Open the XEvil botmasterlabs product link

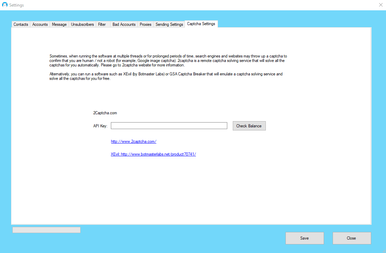point(153,154)
